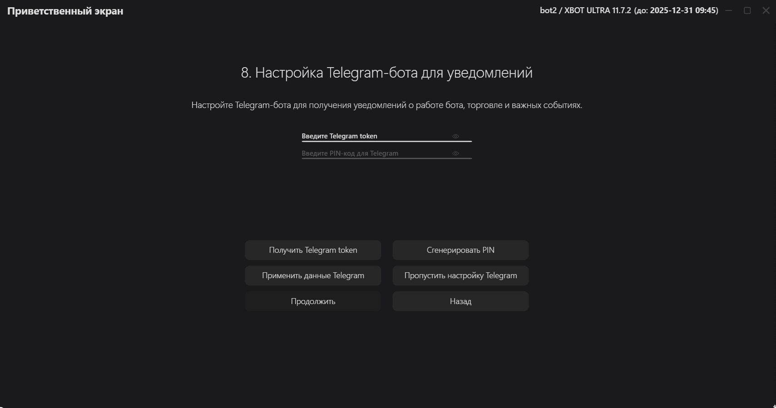776x408 pixels.
Task: Proceed by clicking Продолжить
Action: click(x=313, y=301)
